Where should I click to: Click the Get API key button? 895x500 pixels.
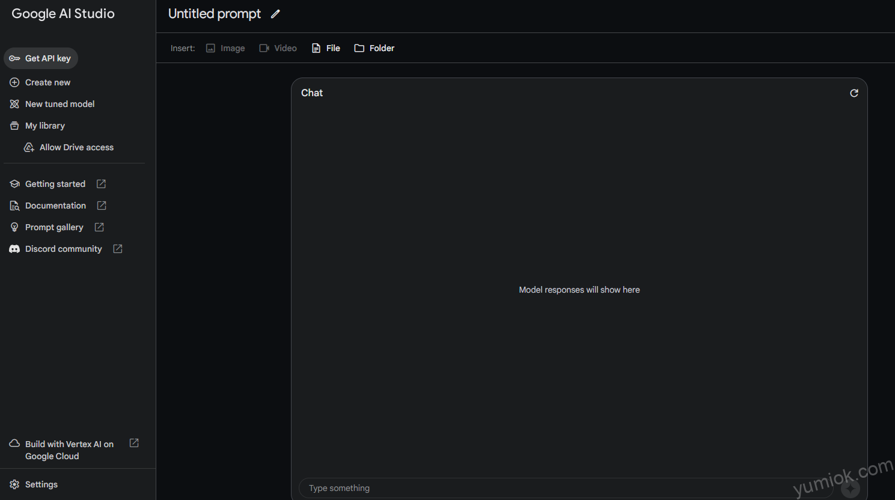pos(41,58)
